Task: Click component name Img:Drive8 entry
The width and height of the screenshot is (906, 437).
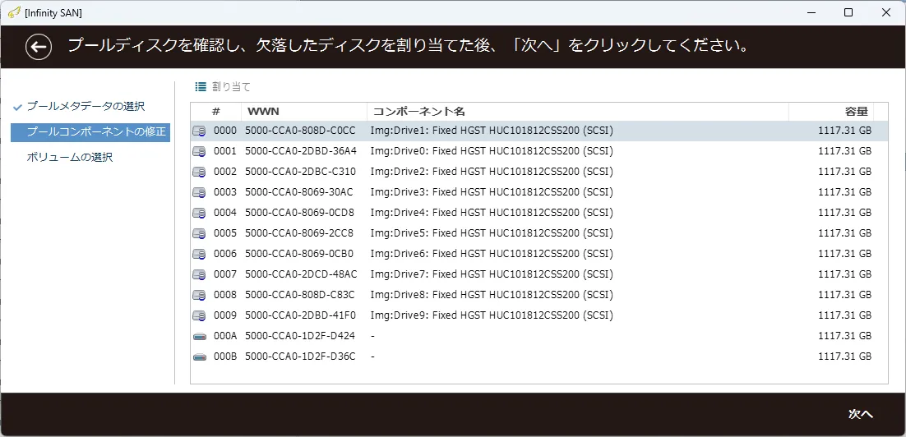Action: pyautogui.click(x=492, y=295)
